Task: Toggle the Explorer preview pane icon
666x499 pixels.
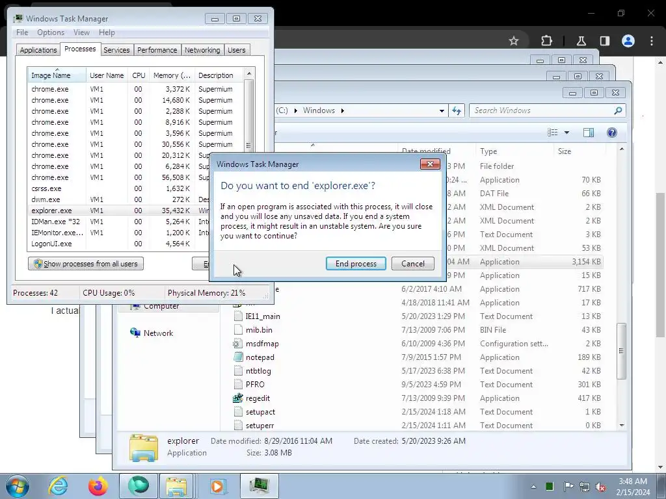Action: point(588,133)
